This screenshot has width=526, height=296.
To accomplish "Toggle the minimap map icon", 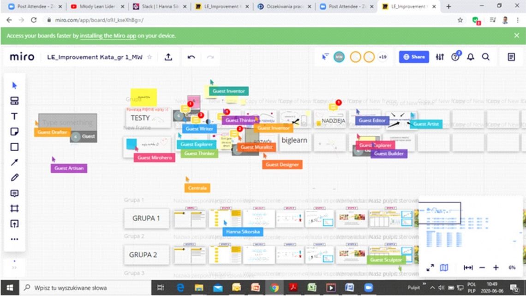I will coord(444,268).
